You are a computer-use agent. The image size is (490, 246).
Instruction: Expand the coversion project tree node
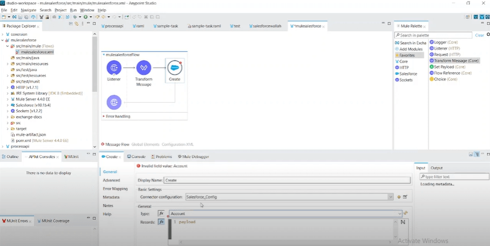3,33
